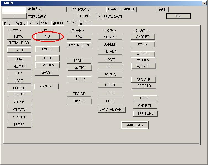208x165 pixels.
Task: Click the ZOOMCP button
Action: click(x=46, y=86)
